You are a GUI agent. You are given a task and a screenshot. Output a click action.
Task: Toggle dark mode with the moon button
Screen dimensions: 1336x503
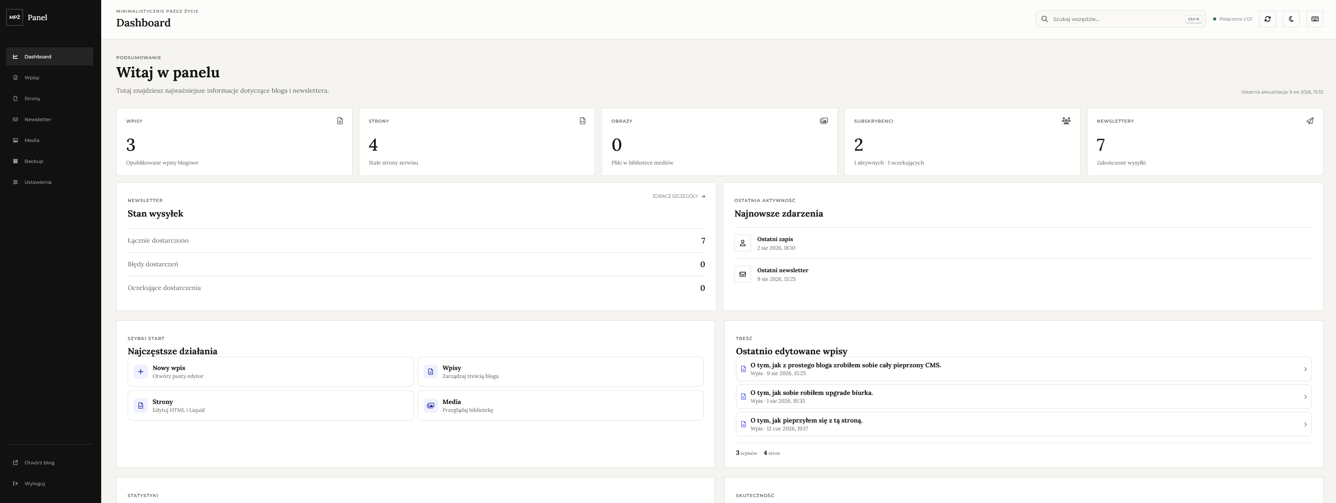(x=1291, y=19)
